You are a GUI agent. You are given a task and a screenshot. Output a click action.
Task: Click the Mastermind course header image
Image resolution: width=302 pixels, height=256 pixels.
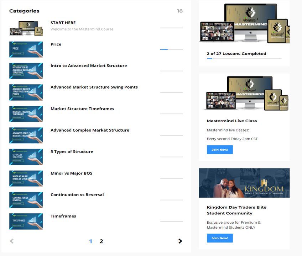[x=244, y=23]
